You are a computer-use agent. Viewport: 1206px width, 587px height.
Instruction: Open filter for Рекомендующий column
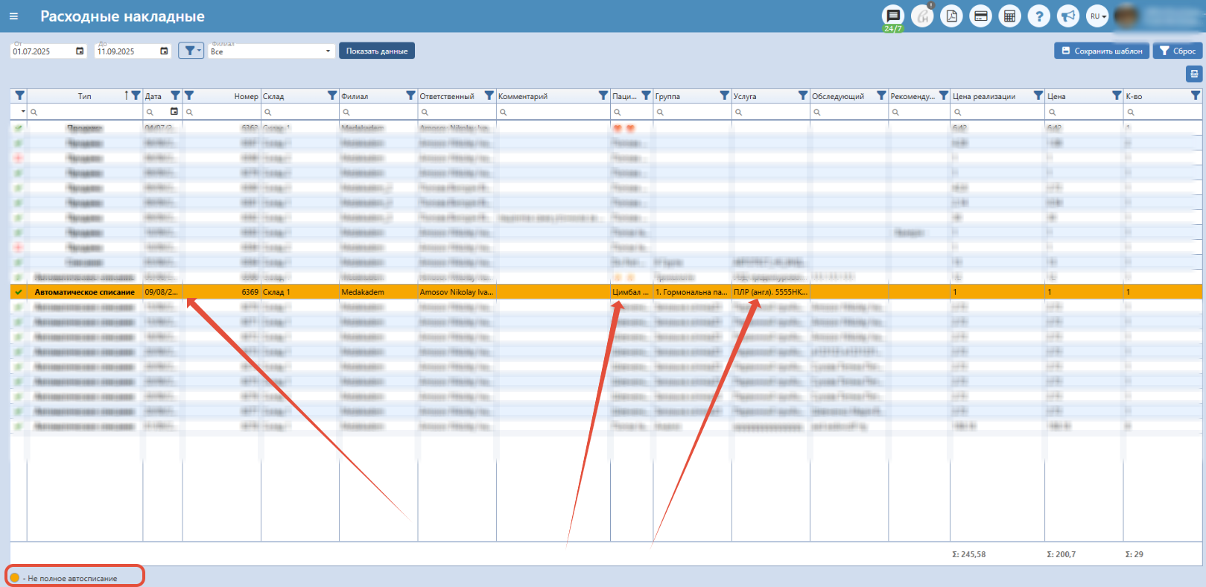click(944, 95)
